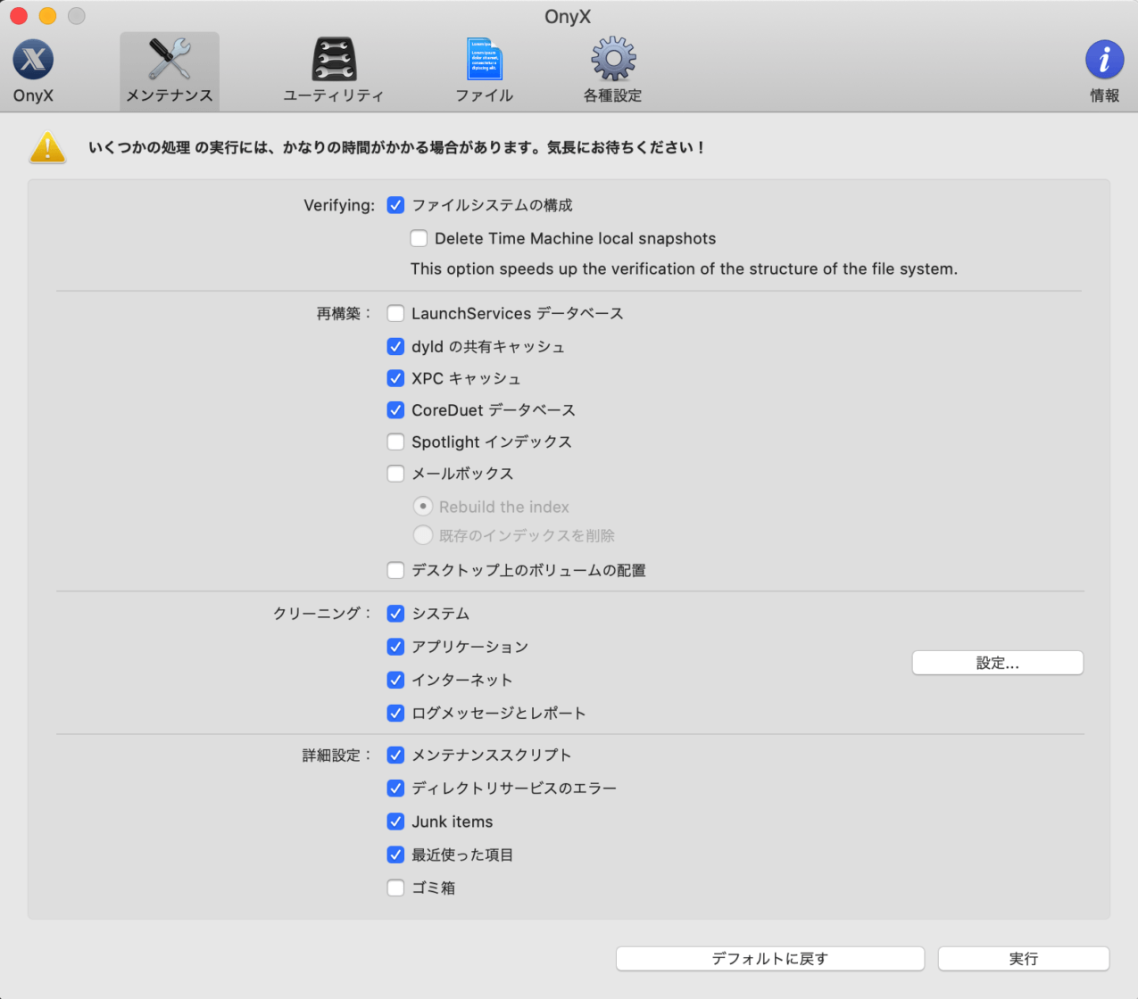Uncheck the XPC キャッシュ checkbox
This screenshot has height=999, width=1138.
click(x=395, y=378)
